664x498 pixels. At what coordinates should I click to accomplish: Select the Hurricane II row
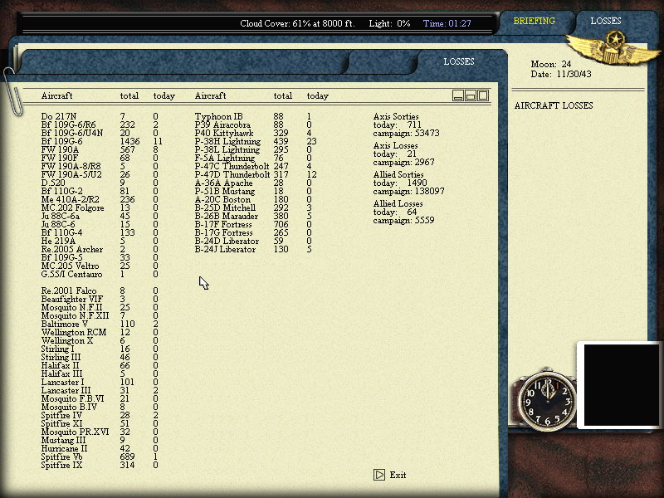[100, 448]
